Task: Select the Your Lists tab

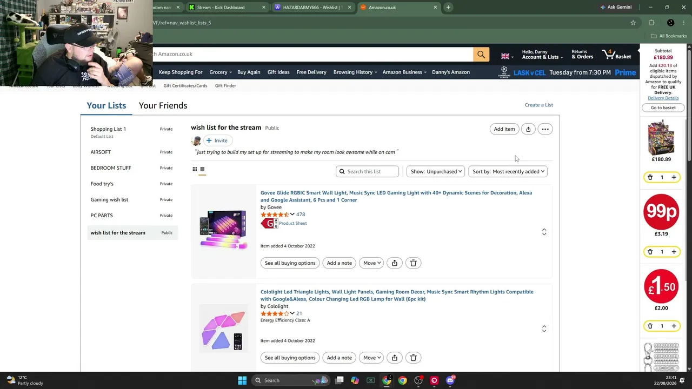Action: pyautogui.click(x=107, y=105)
